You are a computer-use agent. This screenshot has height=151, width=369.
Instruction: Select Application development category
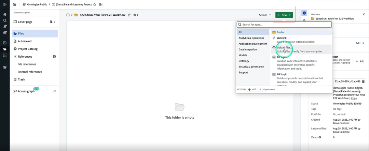(253, 44)
